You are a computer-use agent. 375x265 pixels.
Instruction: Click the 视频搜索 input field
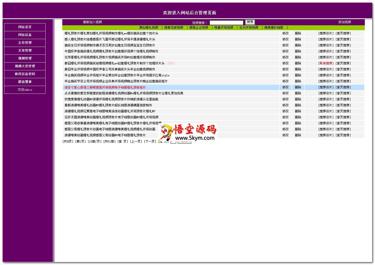click(x=226, y=23)
